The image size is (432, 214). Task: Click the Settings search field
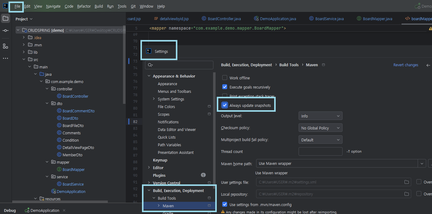[x=179, y=65]
